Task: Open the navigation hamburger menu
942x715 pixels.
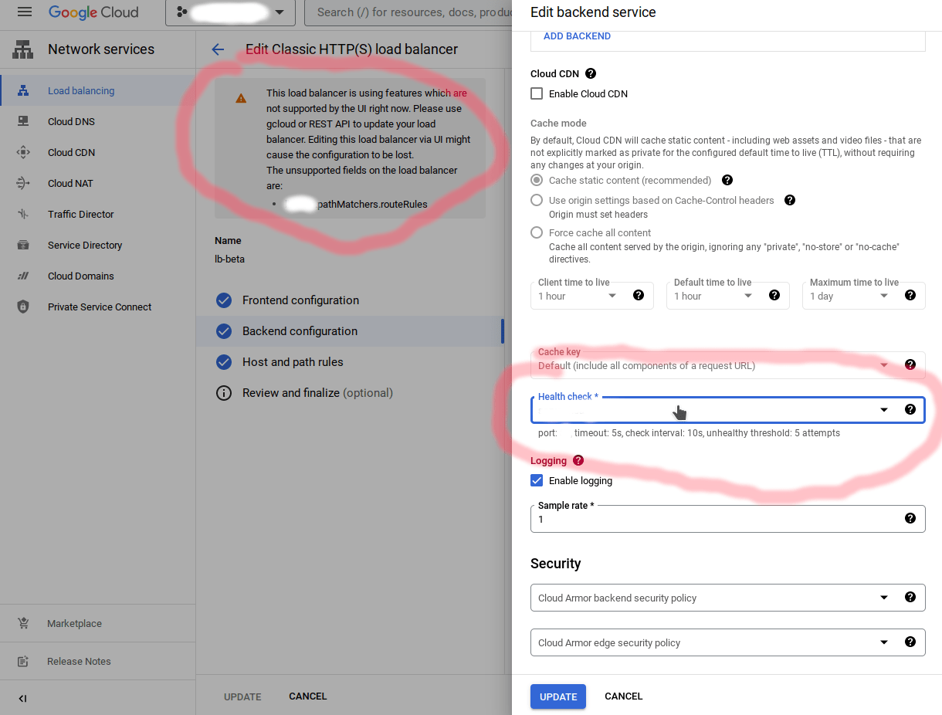Action: pyautogui.click(x=23, y=12)
